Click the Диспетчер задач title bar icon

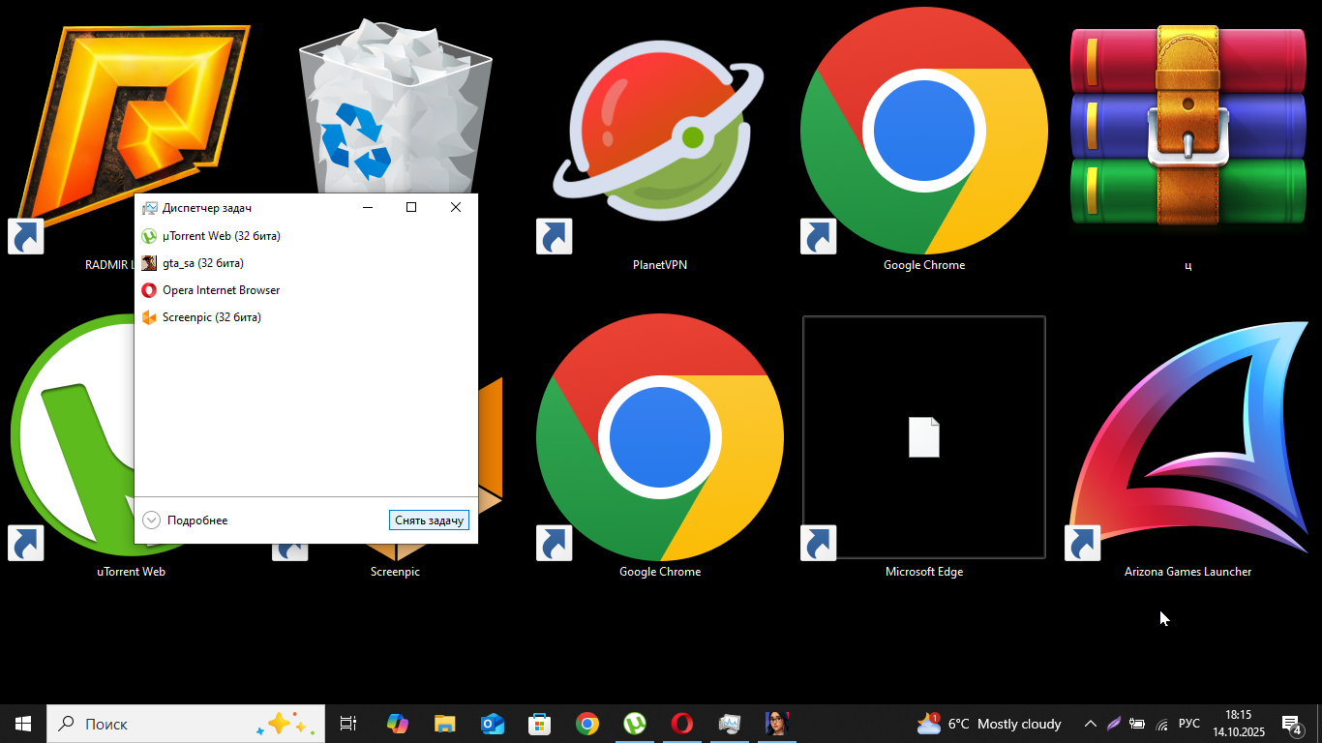coord(149,208)
